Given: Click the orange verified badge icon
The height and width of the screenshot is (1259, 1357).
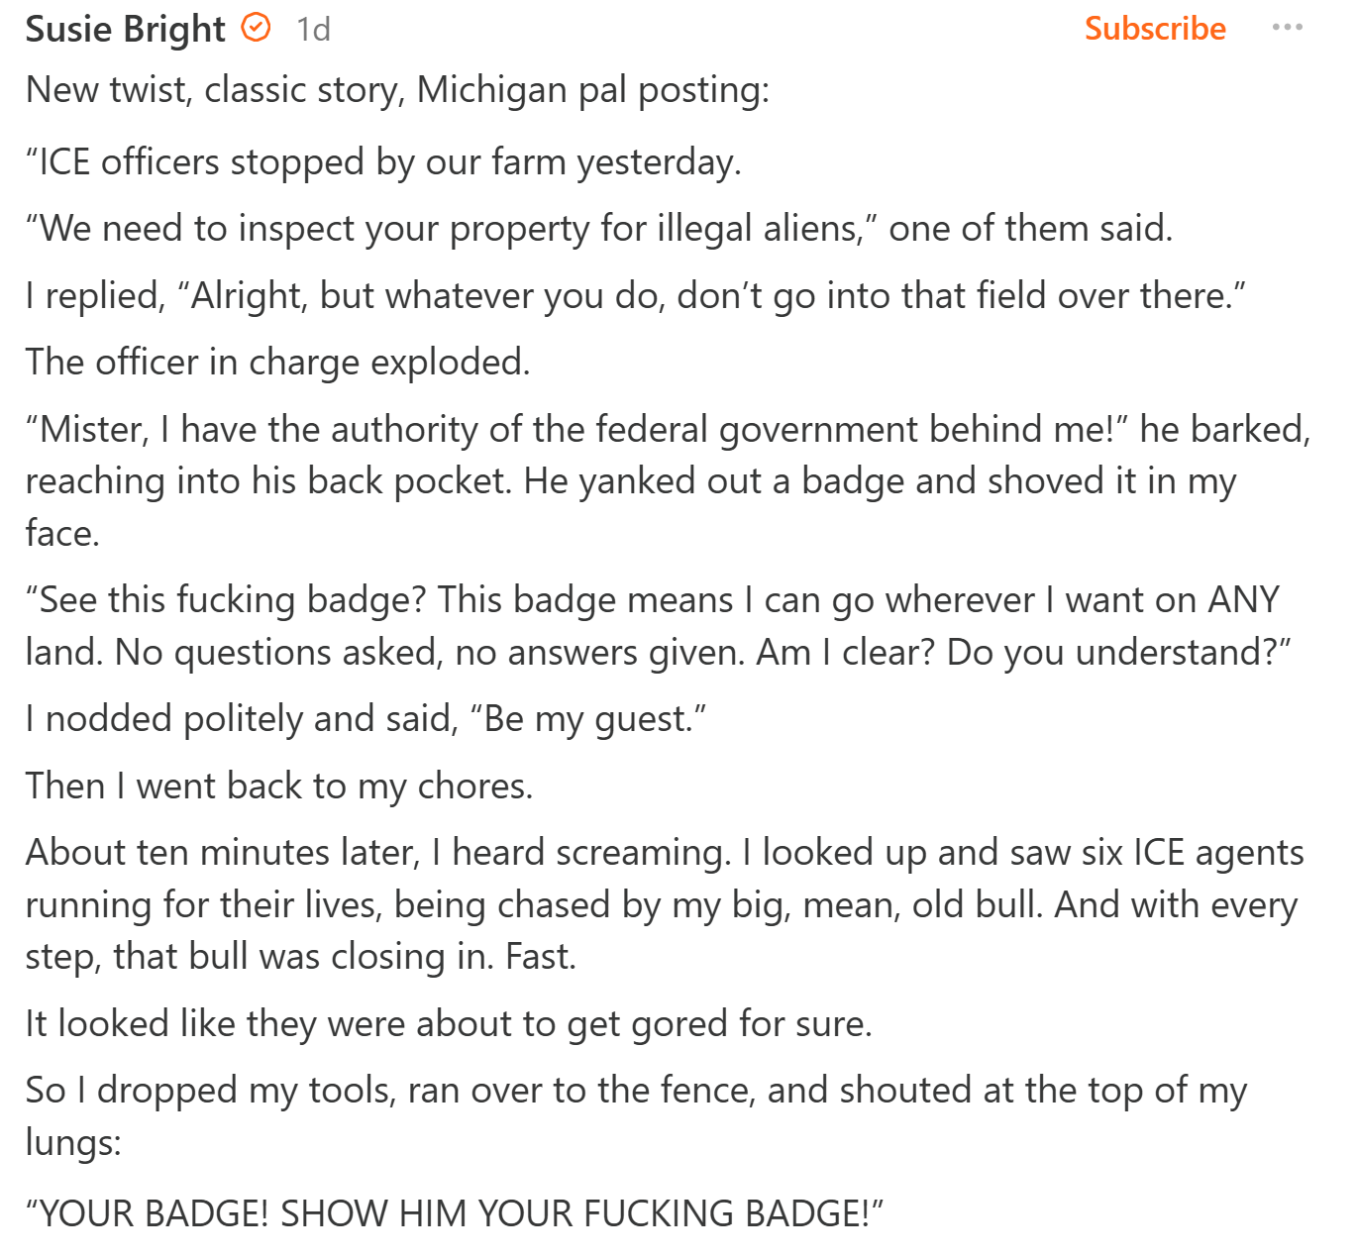Looking at the screenshot, I should (257, 28).
